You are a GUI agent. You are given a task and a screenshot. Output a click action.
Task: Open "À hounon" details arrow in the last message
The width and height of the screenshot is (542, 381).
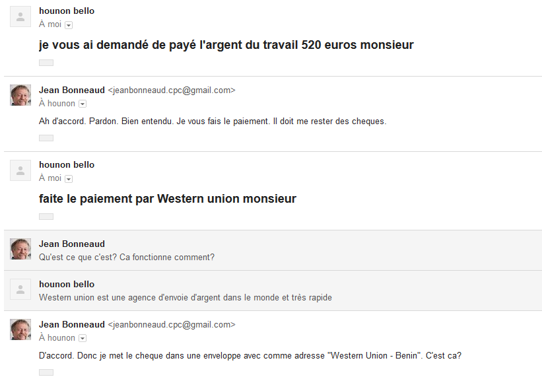click(x=83, y=338)
